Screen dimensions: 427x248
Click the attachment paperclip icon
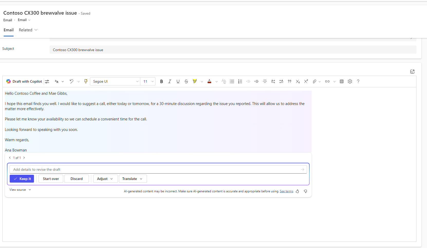click(x=314, y=81)
